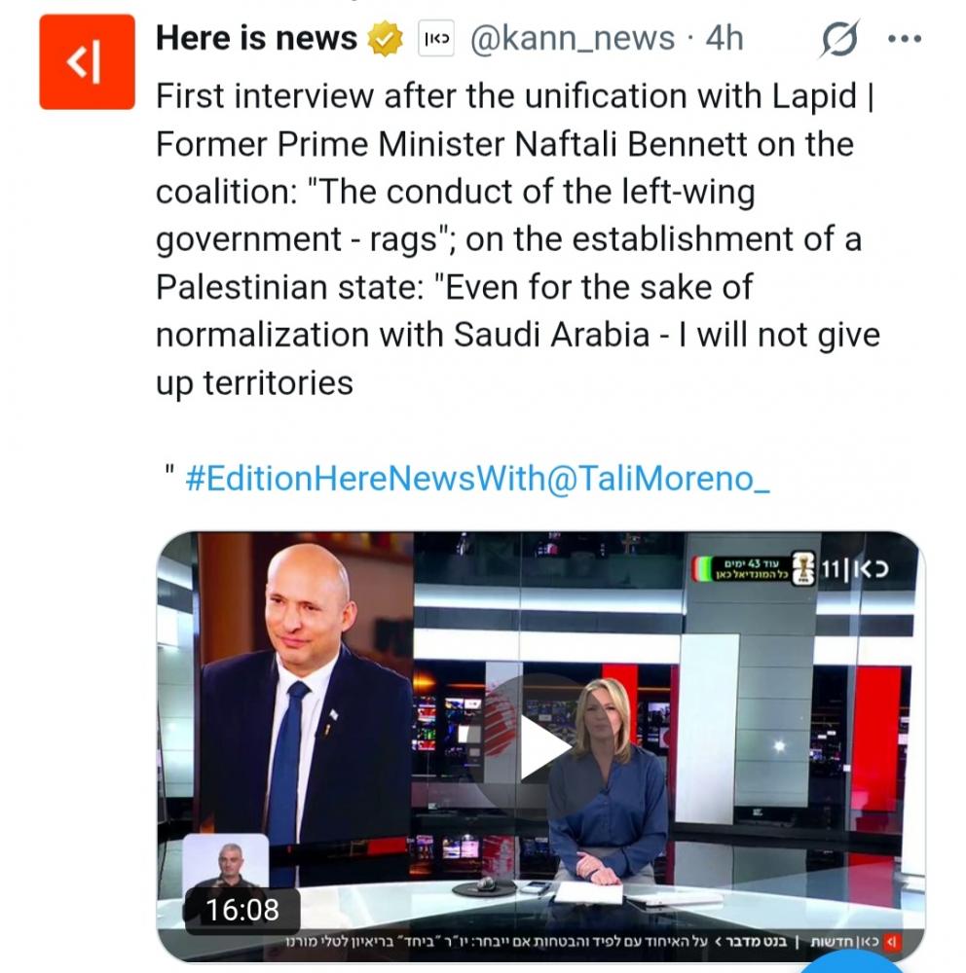The height and width of the screenshot is (973, 966).
Task: Click the 4h post timestamp
Action: click(x=724, y=39)
